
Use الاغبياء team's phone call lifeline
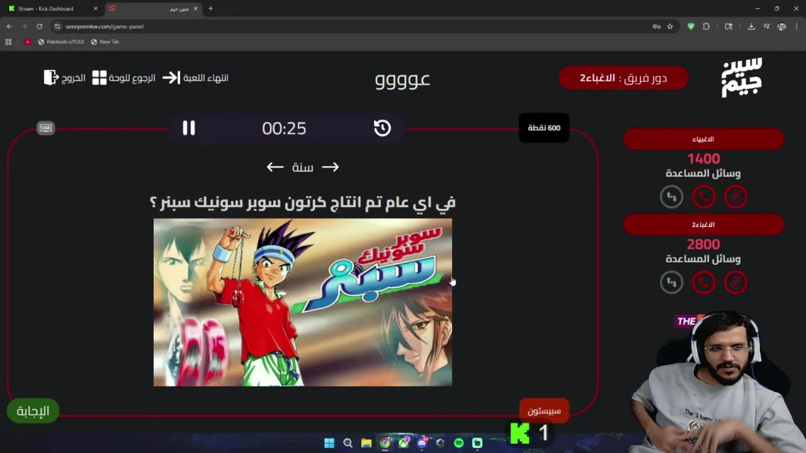704,197
